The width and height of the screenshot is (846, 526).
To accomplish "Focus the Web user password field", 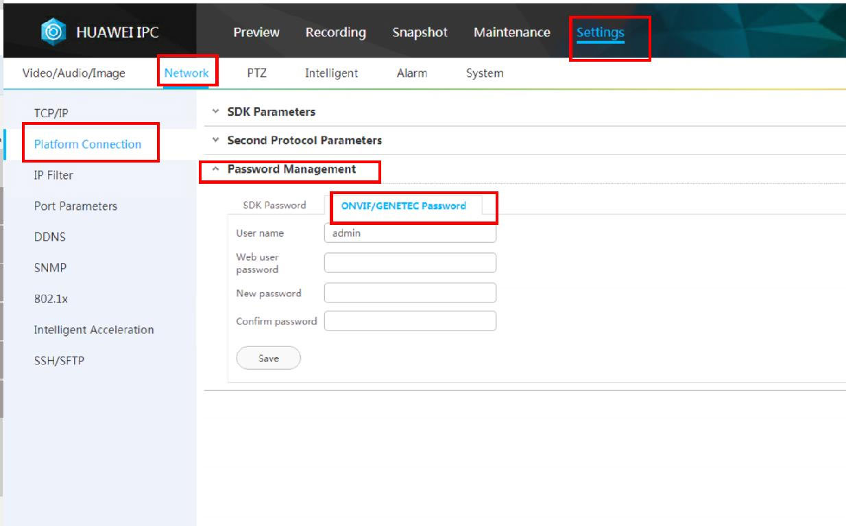I will pyautogui.click(x=410, y=263).
